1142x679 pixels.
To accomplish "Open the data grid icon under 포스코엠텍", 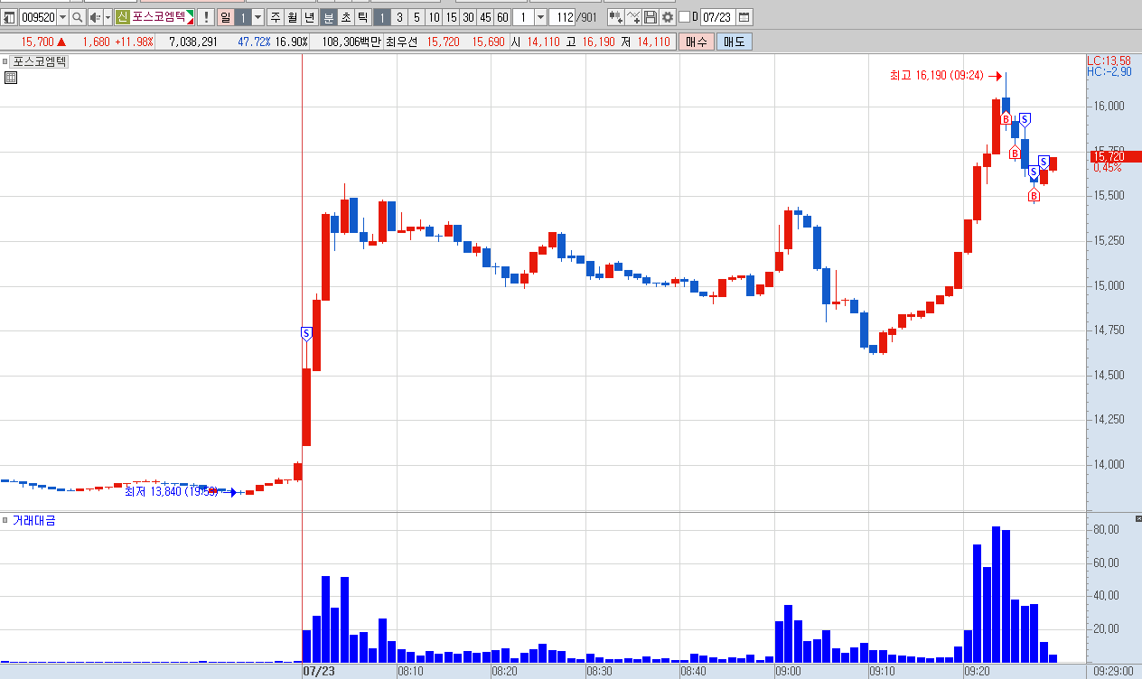I will (11, 78).
